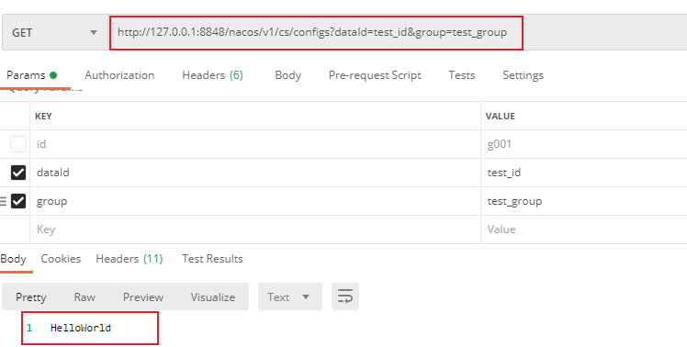687x347 pixels.
Task: Click the HelloWorld response text
Action: [x=81, y=328]
